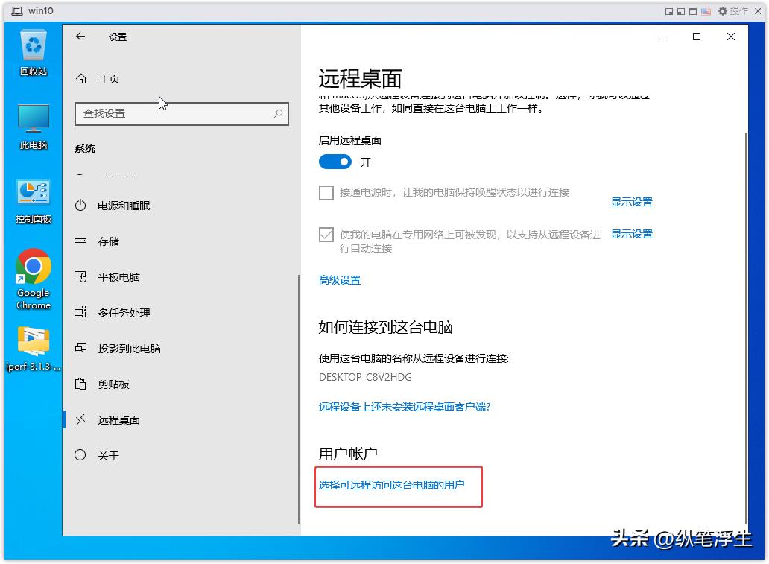The image size is (769, 564).
Task: Click the 主页 home icon in Settings
Action: [x=80, y=78]
